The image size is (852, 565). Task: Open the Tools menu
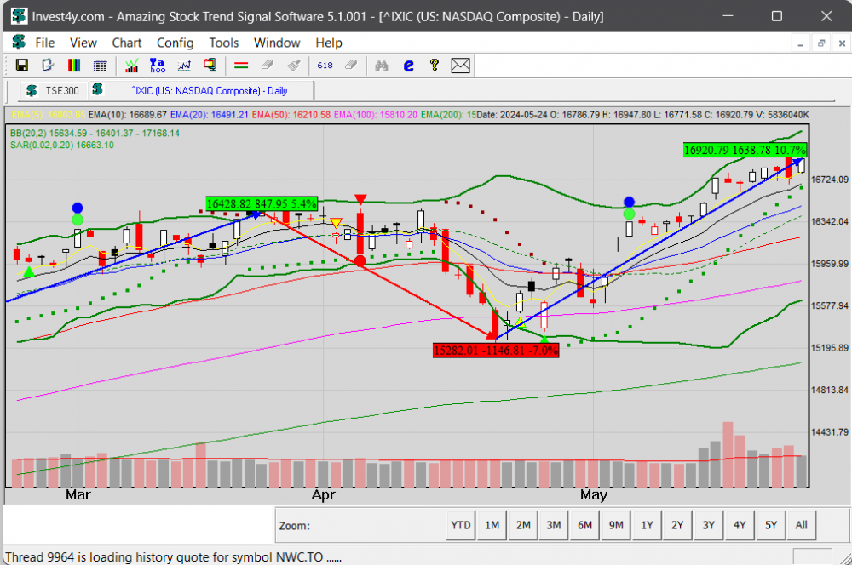click(x=224, y=43)
